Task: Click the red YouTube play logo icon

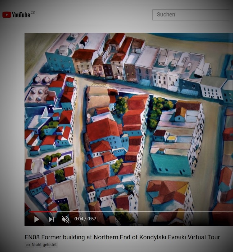Action: [x=7, y=15]
